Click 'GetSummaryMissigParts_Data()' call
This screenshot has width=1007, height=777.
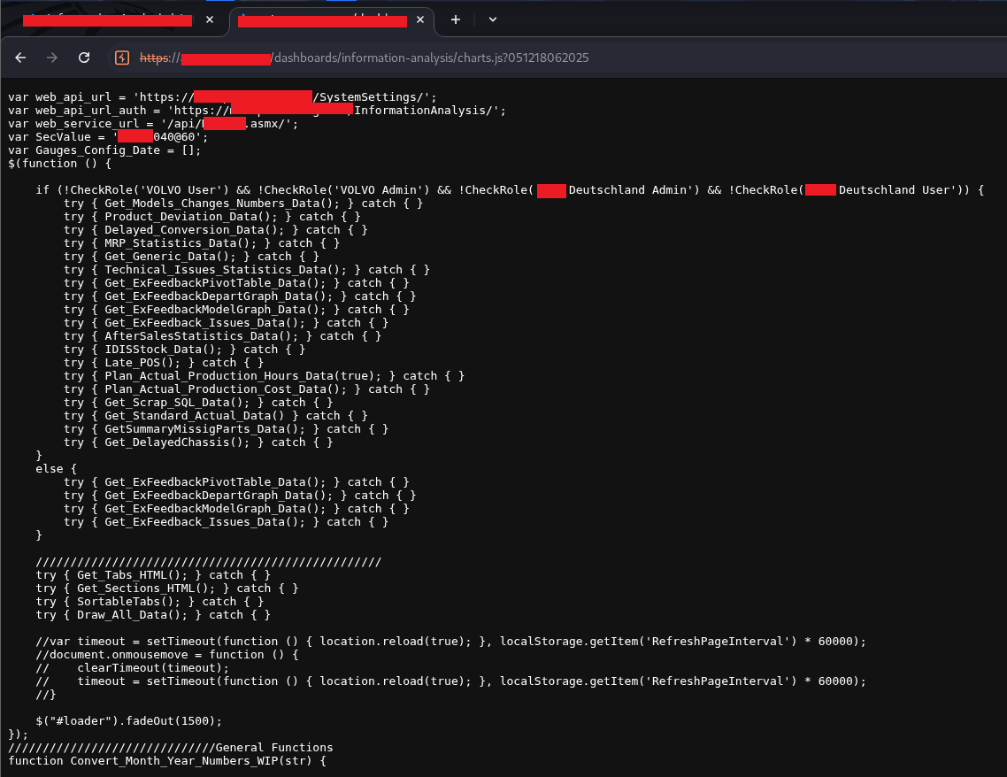[x=205, y=429]
